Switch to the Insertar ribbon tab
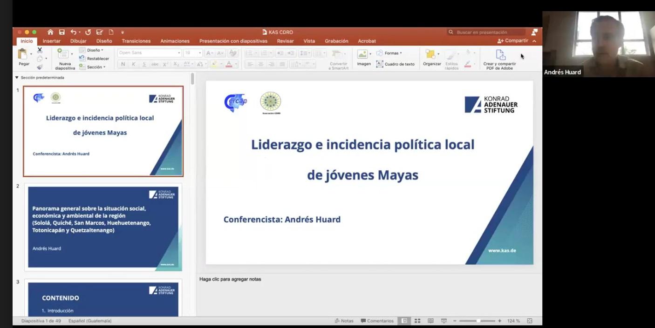The width and height of the screenshot is (655, 328). click(51, 41)
